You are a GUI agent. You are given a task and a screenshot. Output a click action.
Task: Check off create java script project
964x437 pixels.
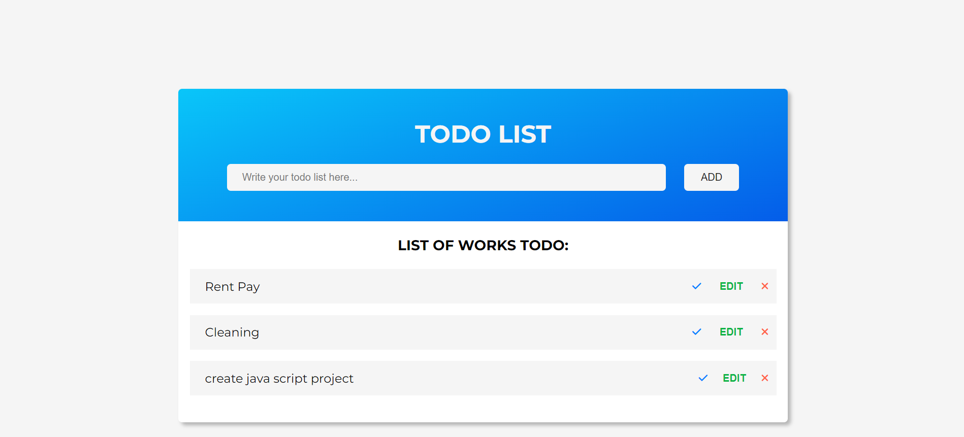(703, 378)
